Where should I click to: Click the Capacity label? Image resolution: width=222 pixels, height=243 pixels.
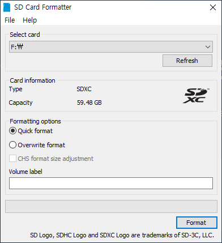pyautogui.click(x=20, y=103)
